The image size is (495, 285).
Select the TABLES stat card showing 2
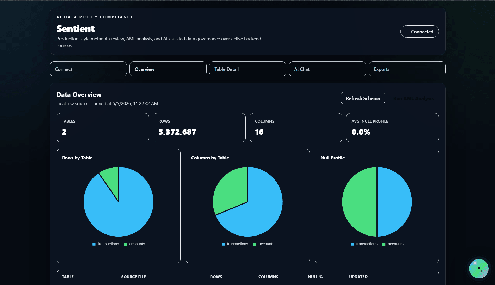pos(103,128)
